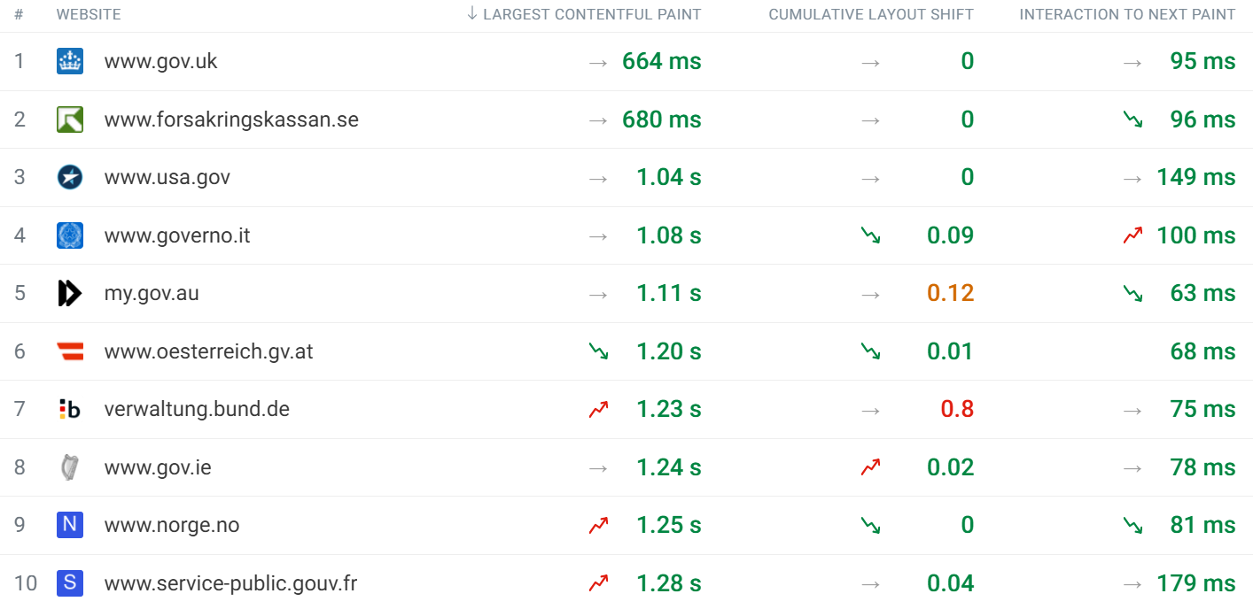Click the green CLS trend arrow for www.oesterreich.gv.at
The image size is (1253, 609).
click(871, 351)
